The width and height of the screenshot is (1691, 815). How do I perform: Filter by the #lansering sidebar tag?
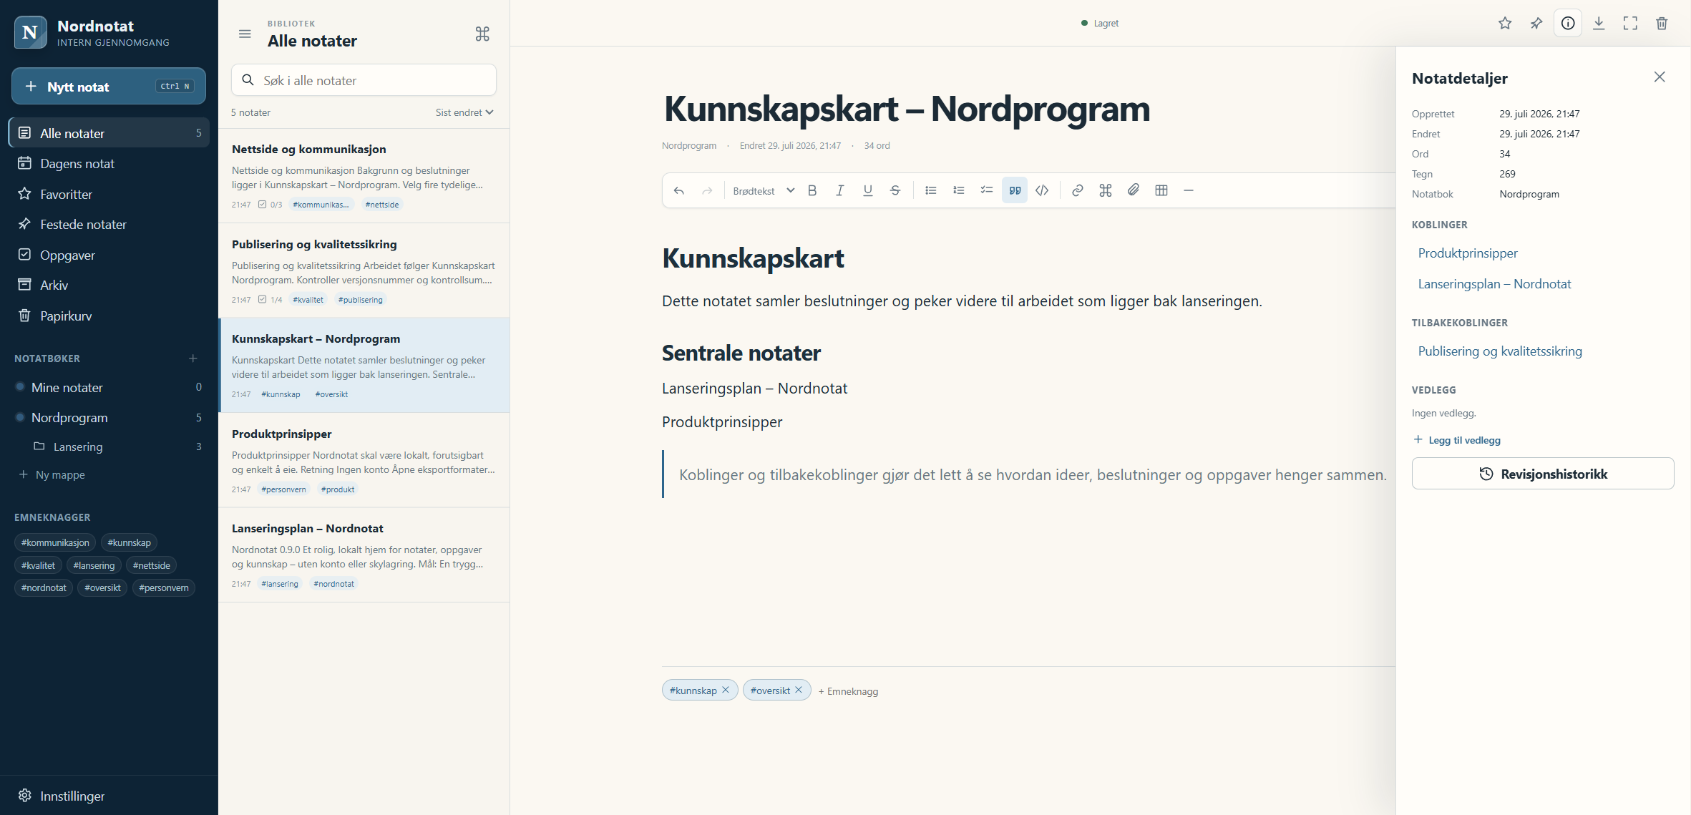94,565
